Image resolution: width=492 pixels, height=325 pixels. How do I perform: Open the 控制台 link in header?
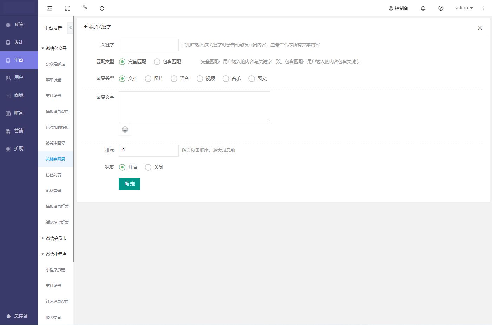click(x=398, y=8)
